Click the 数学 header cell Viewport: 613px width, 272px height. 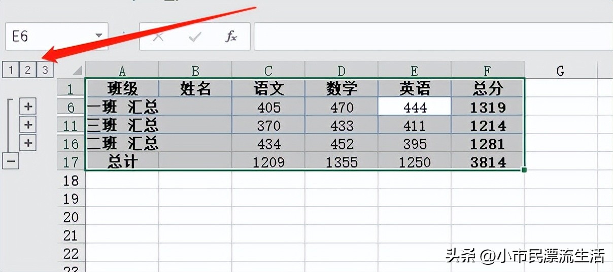[342, 89]
